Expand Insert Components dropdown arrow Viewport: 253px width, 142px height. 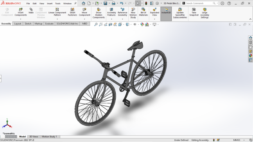pyautogui.click(x=21, y=19)
